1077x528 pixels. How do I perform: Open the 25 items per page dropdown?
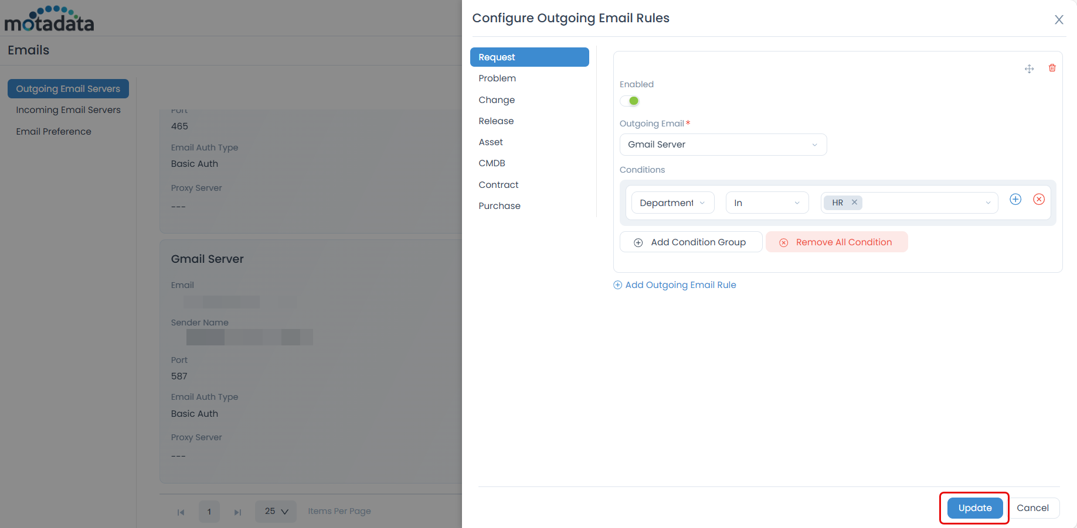[276, 512]
